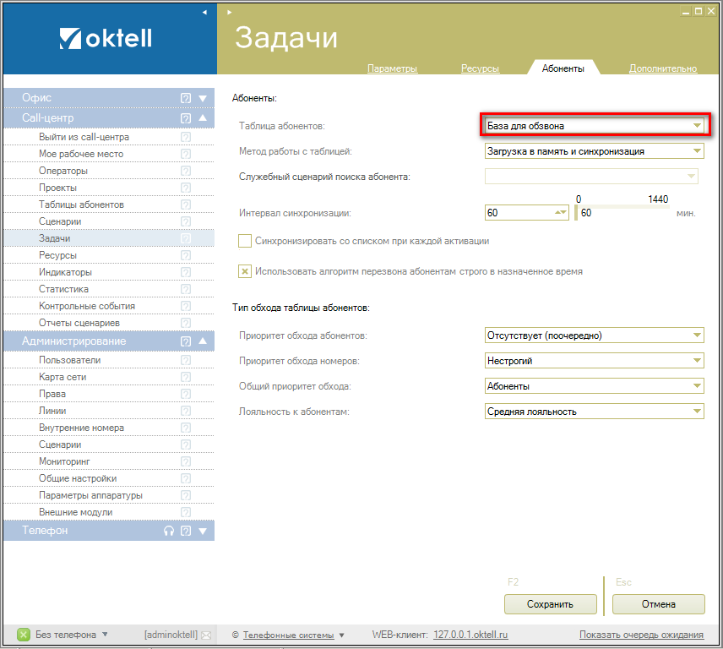The width and height of the screenshot is (723, 649).
Task: Click help icon beside Карта сети
Action: (185, 377)
